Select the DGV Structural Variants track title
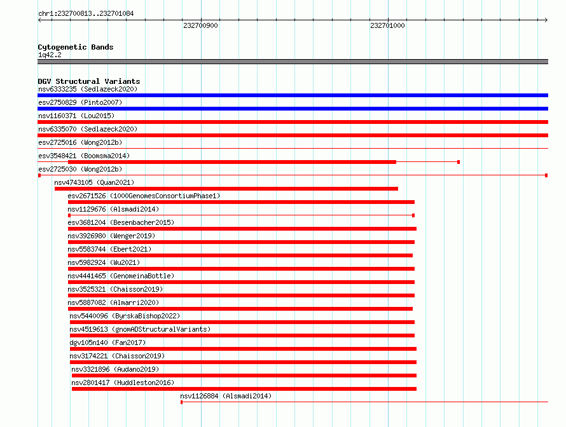Viewport: 566px width, 427px height. click(89, 81)
